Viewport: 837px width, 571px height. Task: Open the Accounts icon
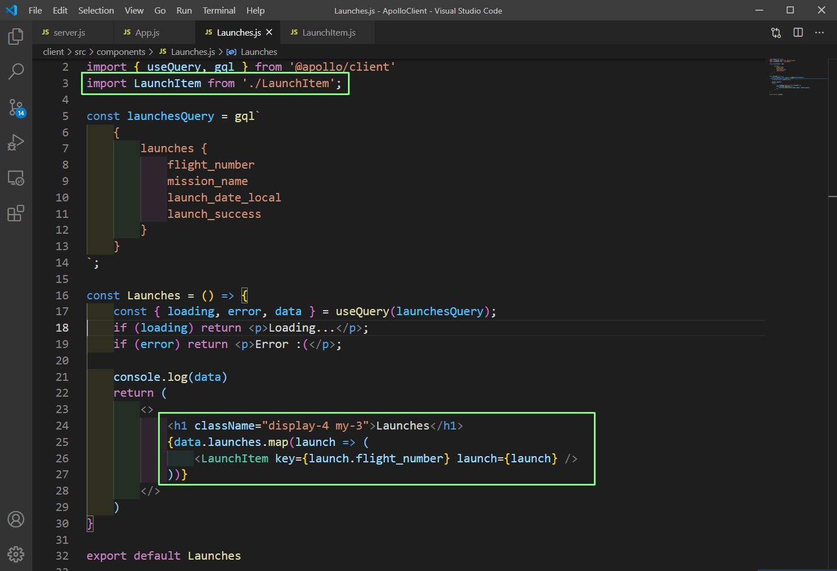(x=16, y=520)
